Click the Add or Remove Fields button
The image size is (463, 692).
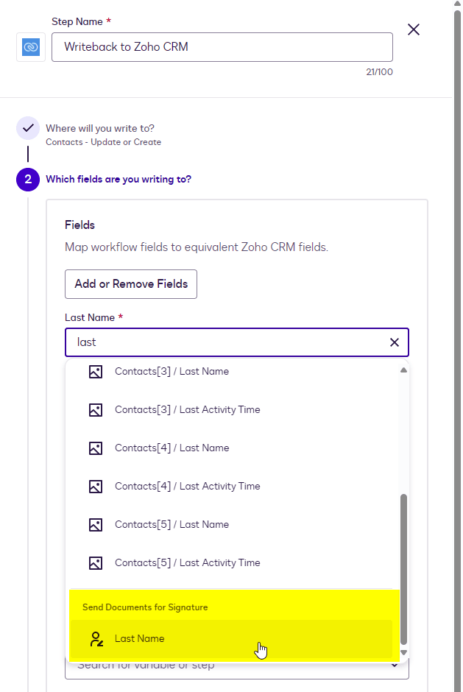pos(131,284)
